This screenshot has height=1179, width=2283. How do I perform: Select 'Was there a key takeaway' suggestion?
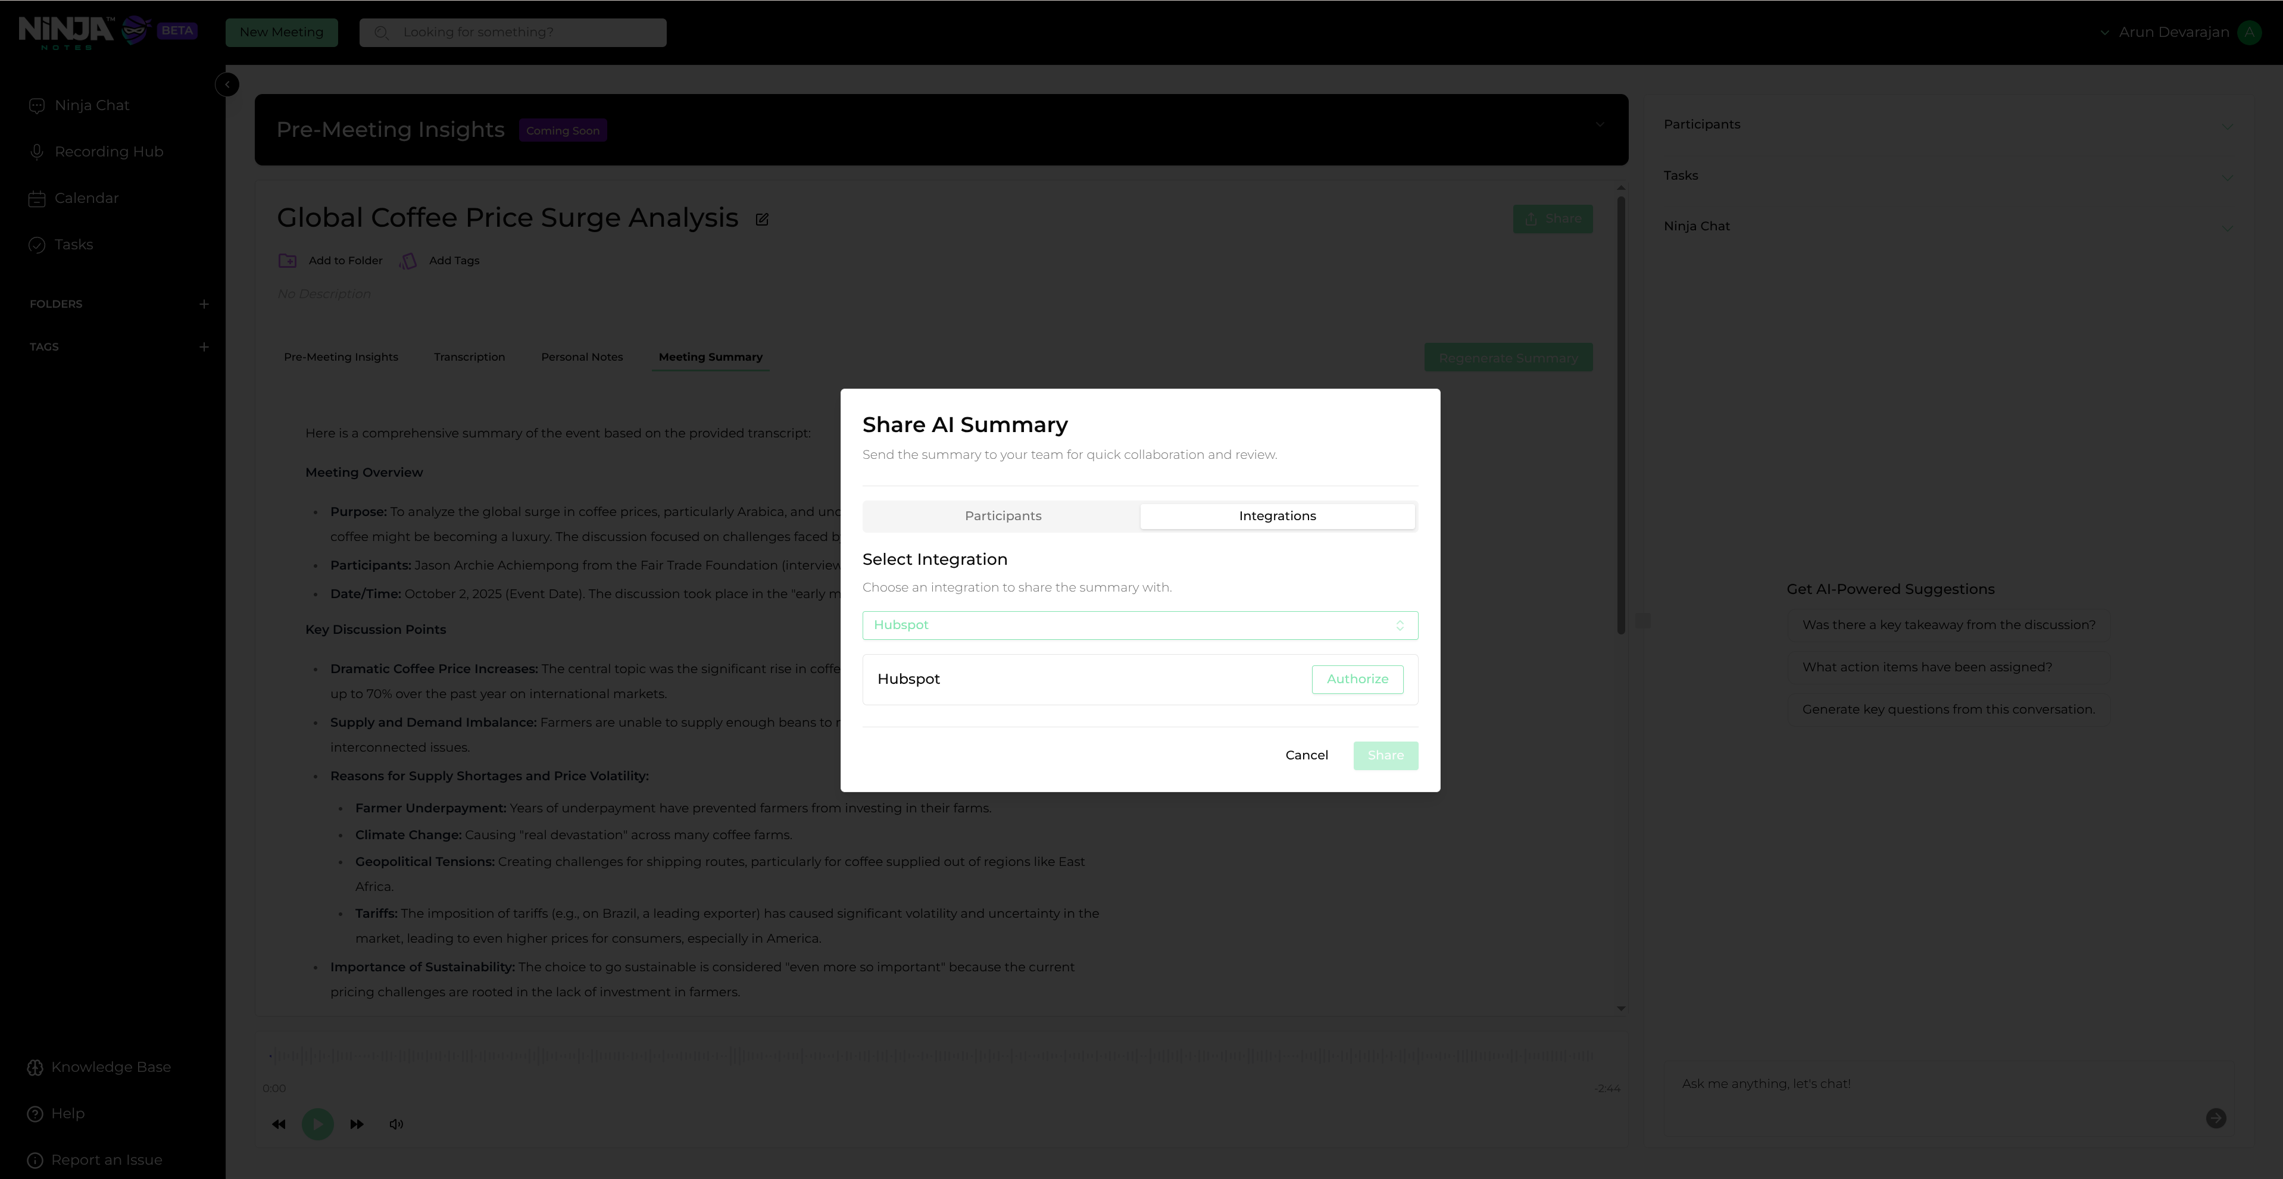pos(1948,626)
